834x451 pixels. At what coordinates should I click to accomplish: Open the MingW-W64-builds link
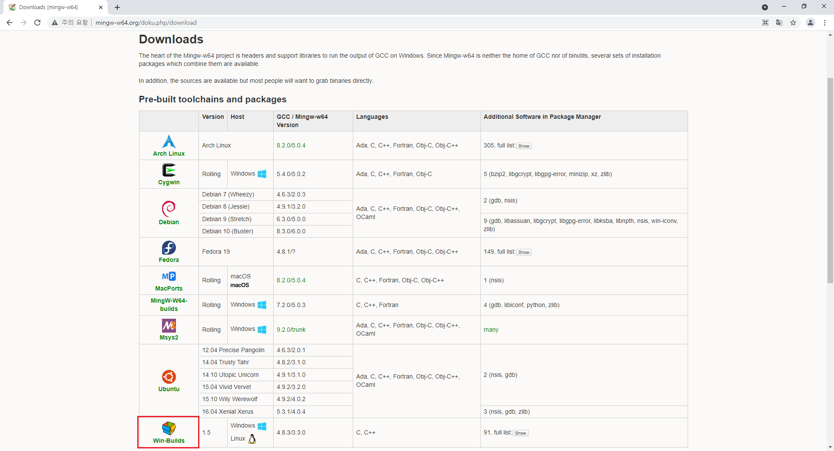click(x=169, y=305)
